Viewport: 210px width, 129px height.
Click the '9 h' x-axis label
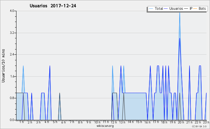89,122
